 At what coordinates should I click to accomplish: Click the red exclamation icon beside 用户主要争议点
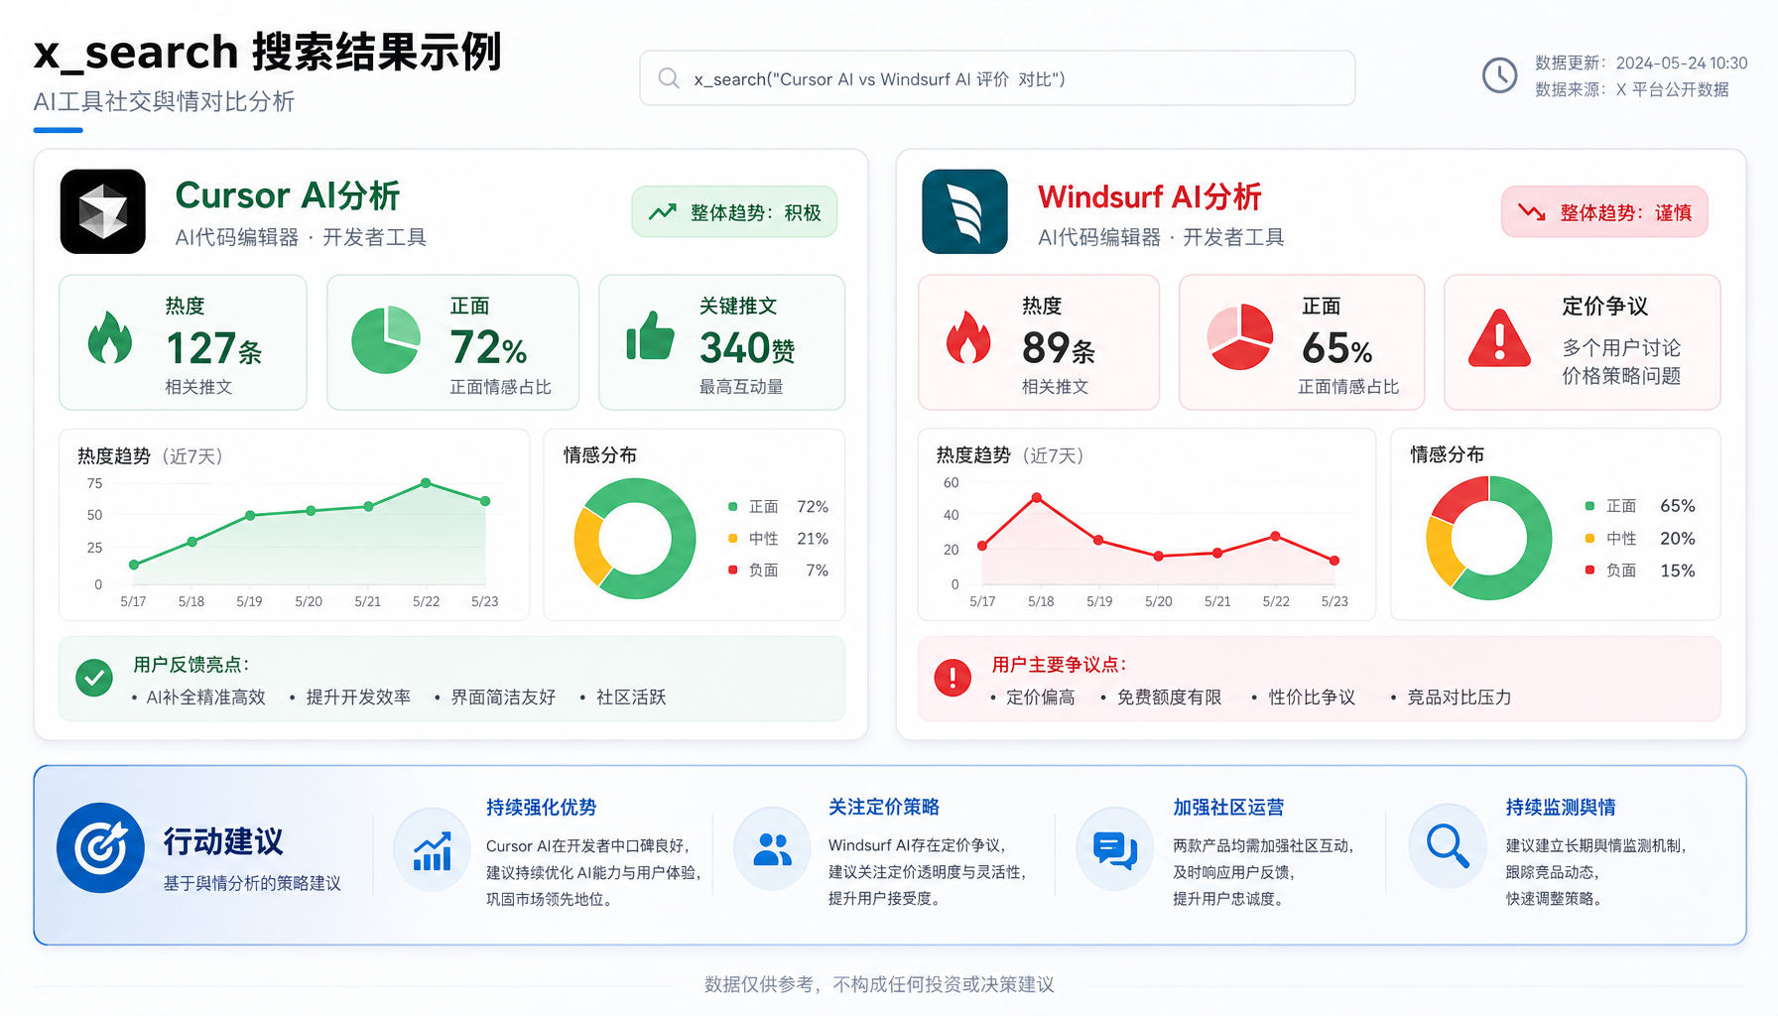pyautogui.click(x=952, y=678)
